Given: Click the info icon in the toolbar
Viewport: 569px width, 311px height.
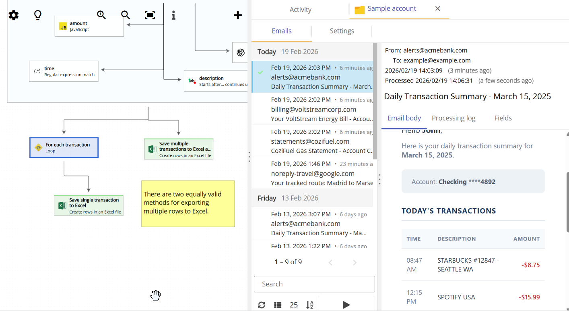Looking at the screenshot, I should [173, 15].
